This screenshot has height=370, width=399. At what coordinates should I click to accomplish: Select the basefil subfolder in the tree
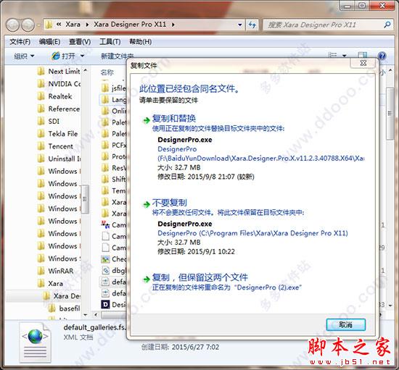tap(65, 308)
